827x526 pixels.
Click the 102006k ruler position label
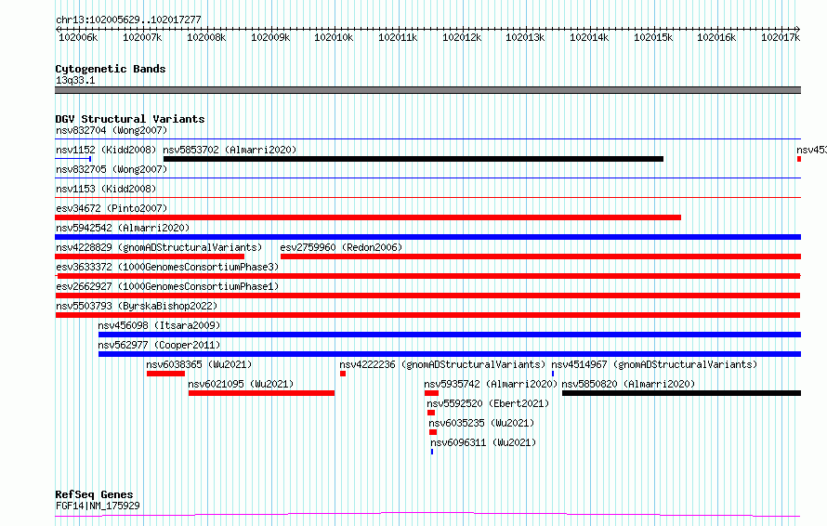[78, 37]
